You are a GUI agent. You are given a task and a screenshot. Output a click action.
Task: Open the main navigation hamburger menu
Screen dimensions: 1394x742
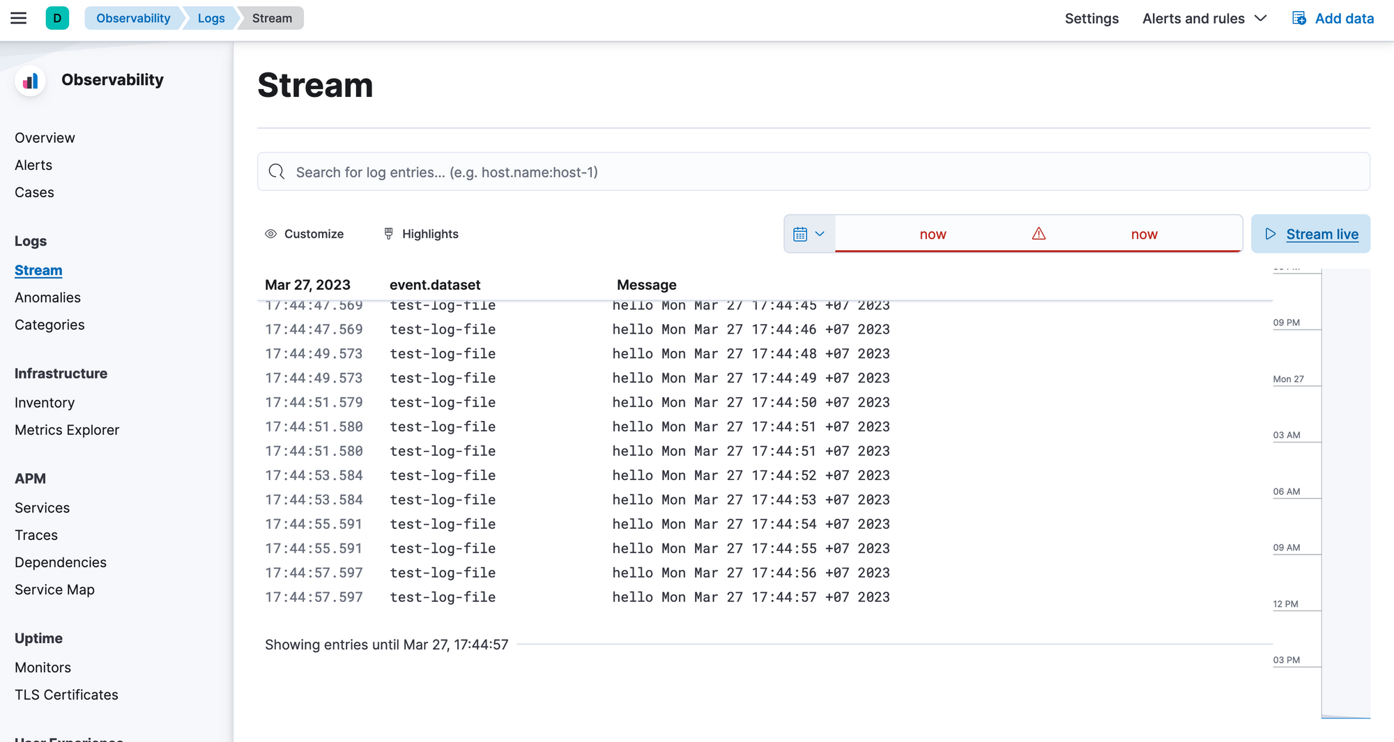[x=18, y=18]
